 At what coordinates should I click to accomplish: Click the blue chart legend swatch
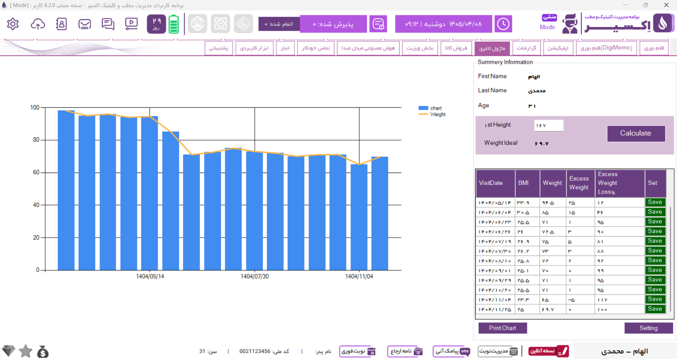click(423, 108)
